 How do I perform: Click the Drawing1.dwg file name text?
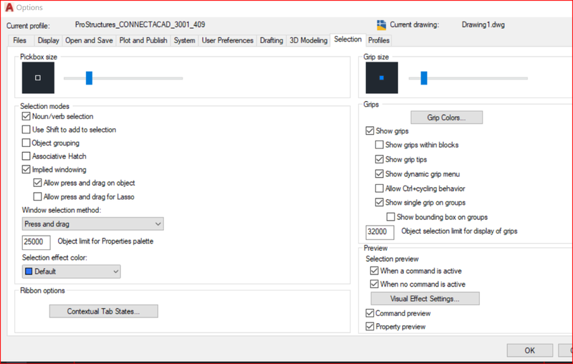tap(483, 24)
